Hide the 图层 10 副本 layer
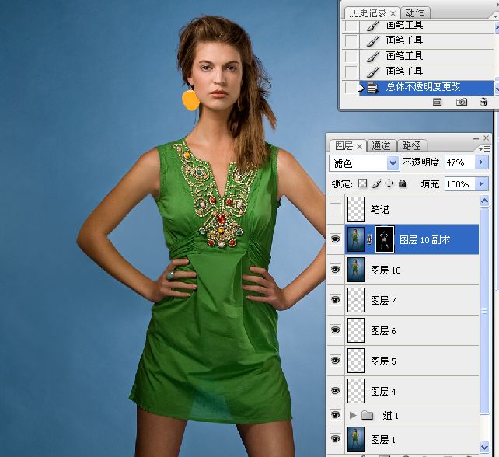Viewport: 499px width, 457px height. point(336,239)
